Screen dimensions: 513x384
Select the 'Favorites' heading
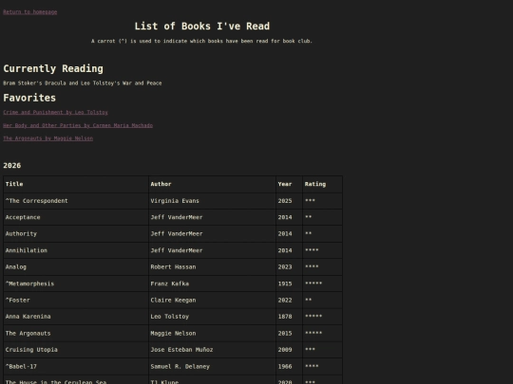point(29,98)
